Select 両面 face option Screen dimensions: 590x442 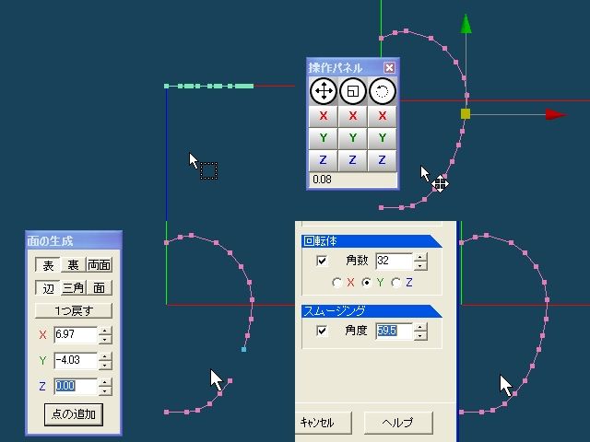point(99,265)
